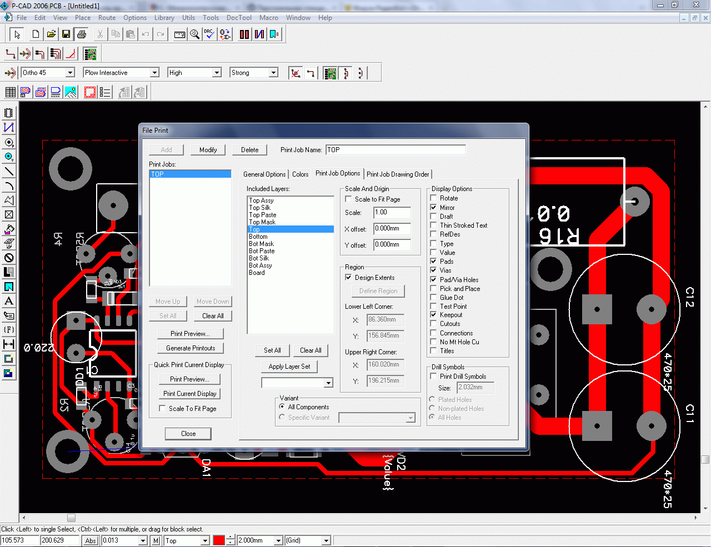Select the Place Component tool
This screenshot has height=547, width=711.
point(9,113)
